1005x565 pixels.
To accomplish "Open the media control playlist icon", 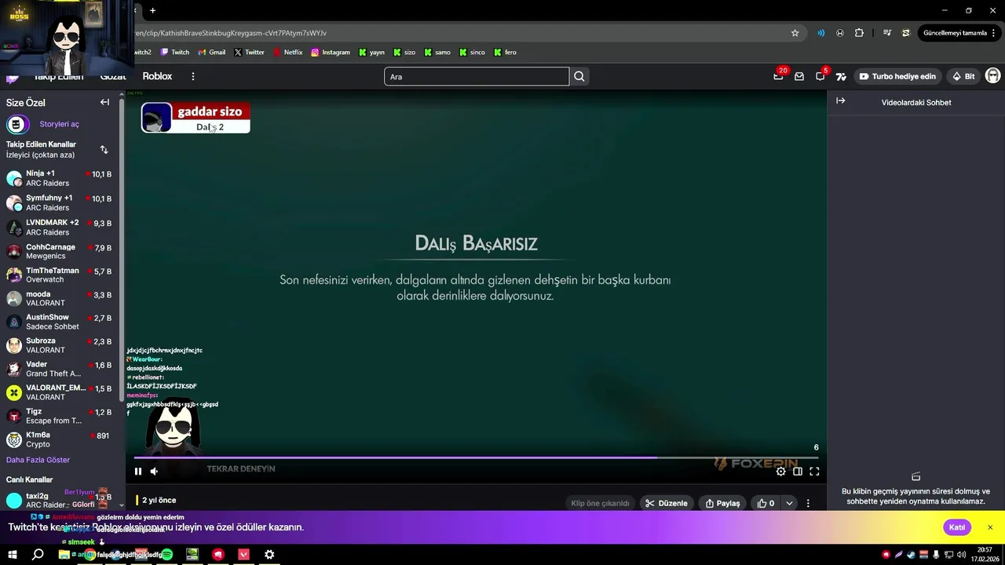I will 886,33.
